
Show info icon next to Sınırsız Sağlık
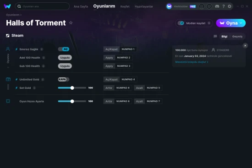tap(42, 49)
